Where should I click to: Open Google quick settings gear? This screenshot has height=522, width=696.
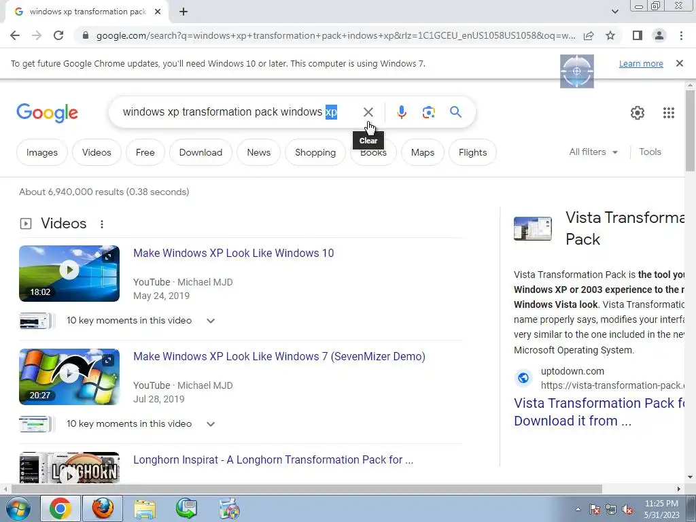tap(638, 113)
